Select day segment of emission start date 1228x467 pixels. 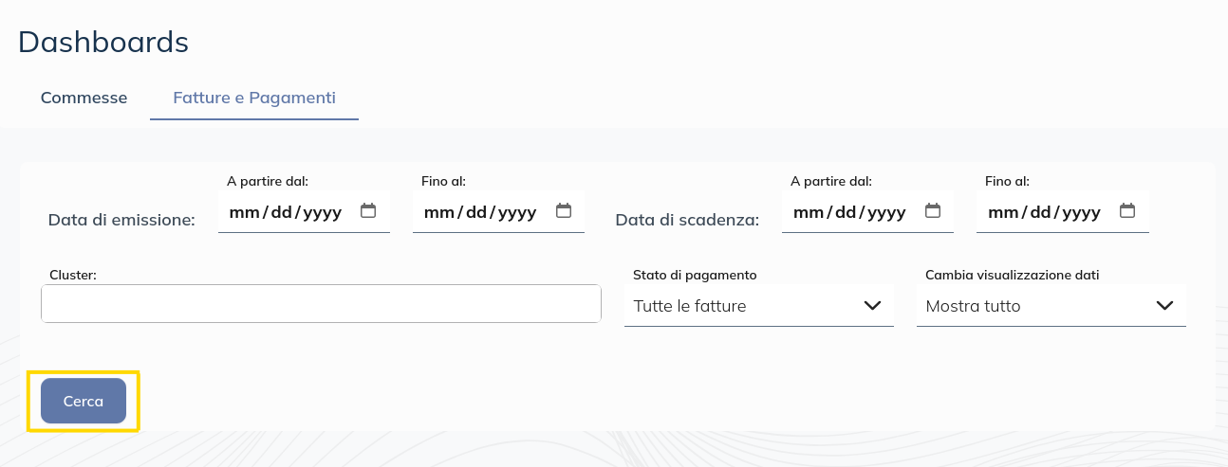click(282, 212)
